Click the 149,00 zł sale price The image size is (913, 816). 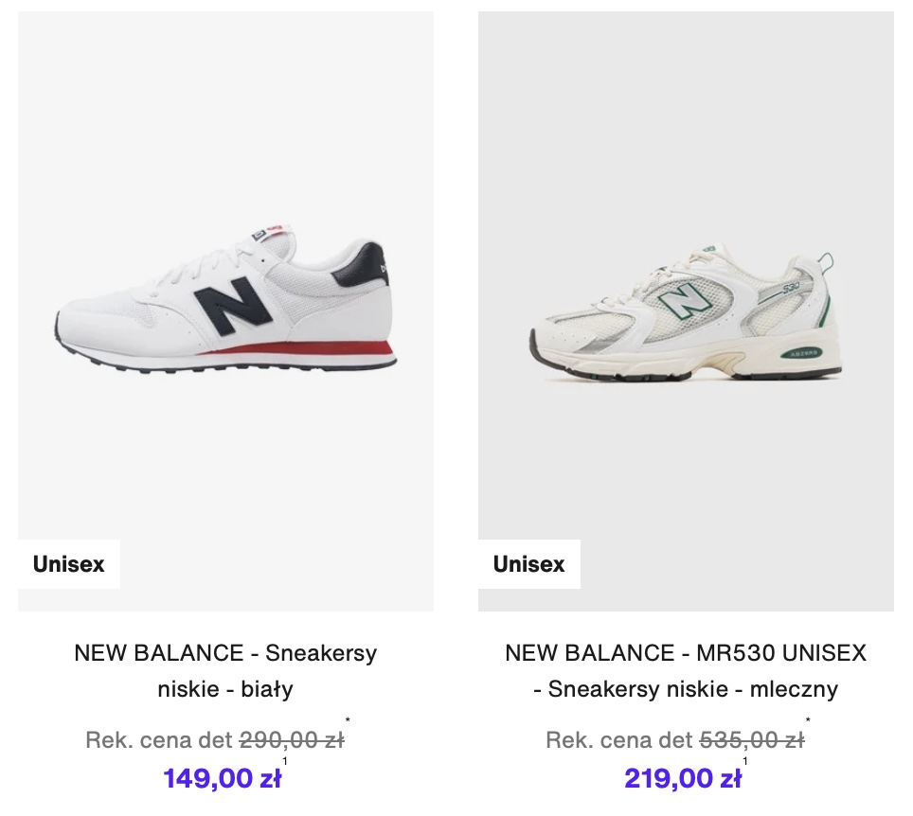(x=222, y=779)
